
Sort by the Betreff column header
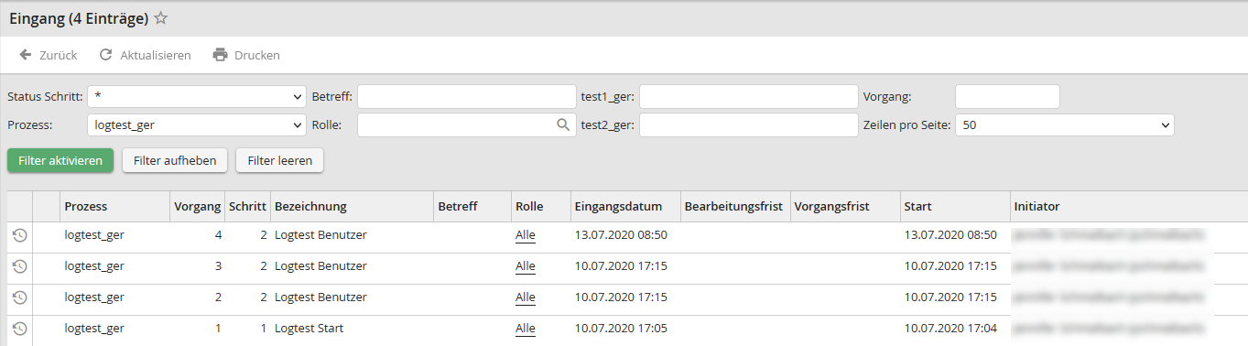(x=472, y=207)
